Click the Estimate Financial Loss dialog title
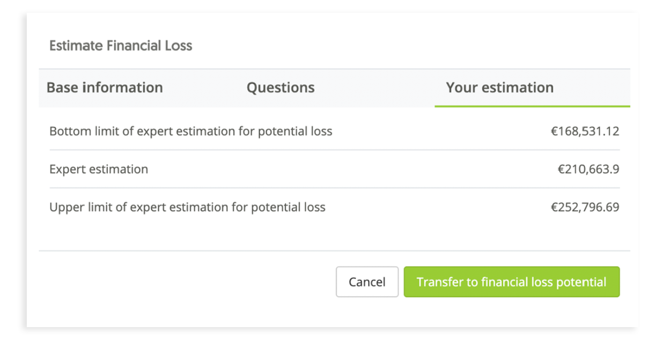Image resolution: width=663 pixels, height=340 pixels. coord(121,46)
